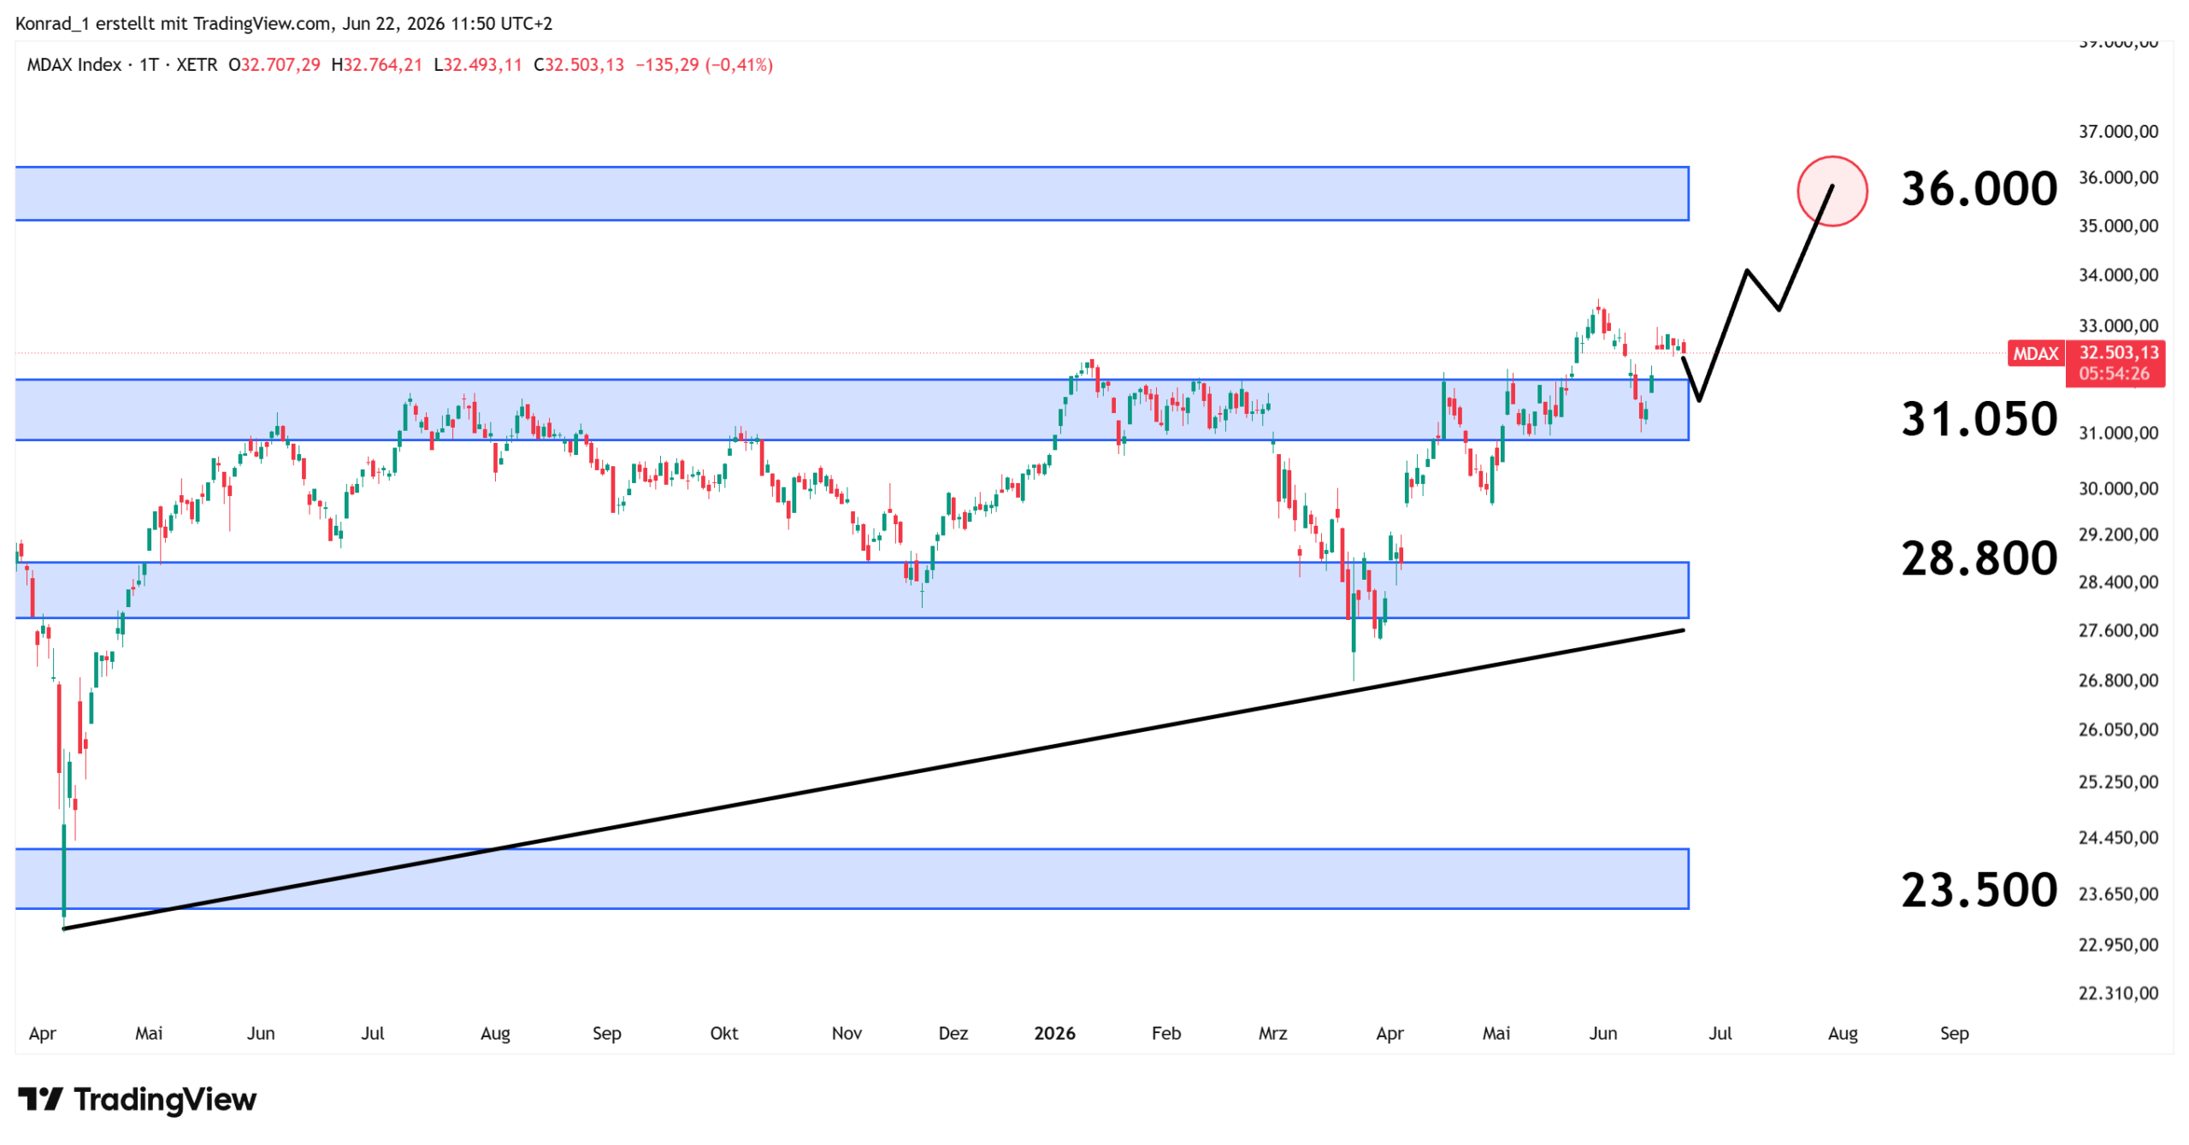Click the close value C32.503,13
The image size is (2189, 1145).
coord(578,65)
